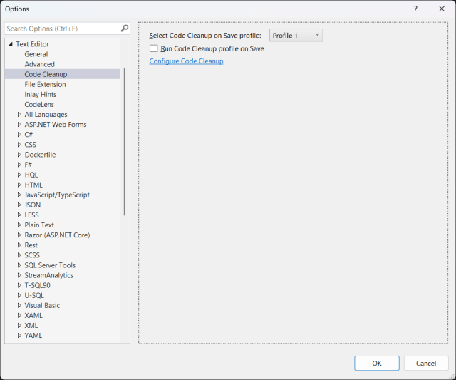This screenshot has height=380, width=456.
Task: Go to CodeLens settings
Action: pyautogui.click(x=39, y=104)
